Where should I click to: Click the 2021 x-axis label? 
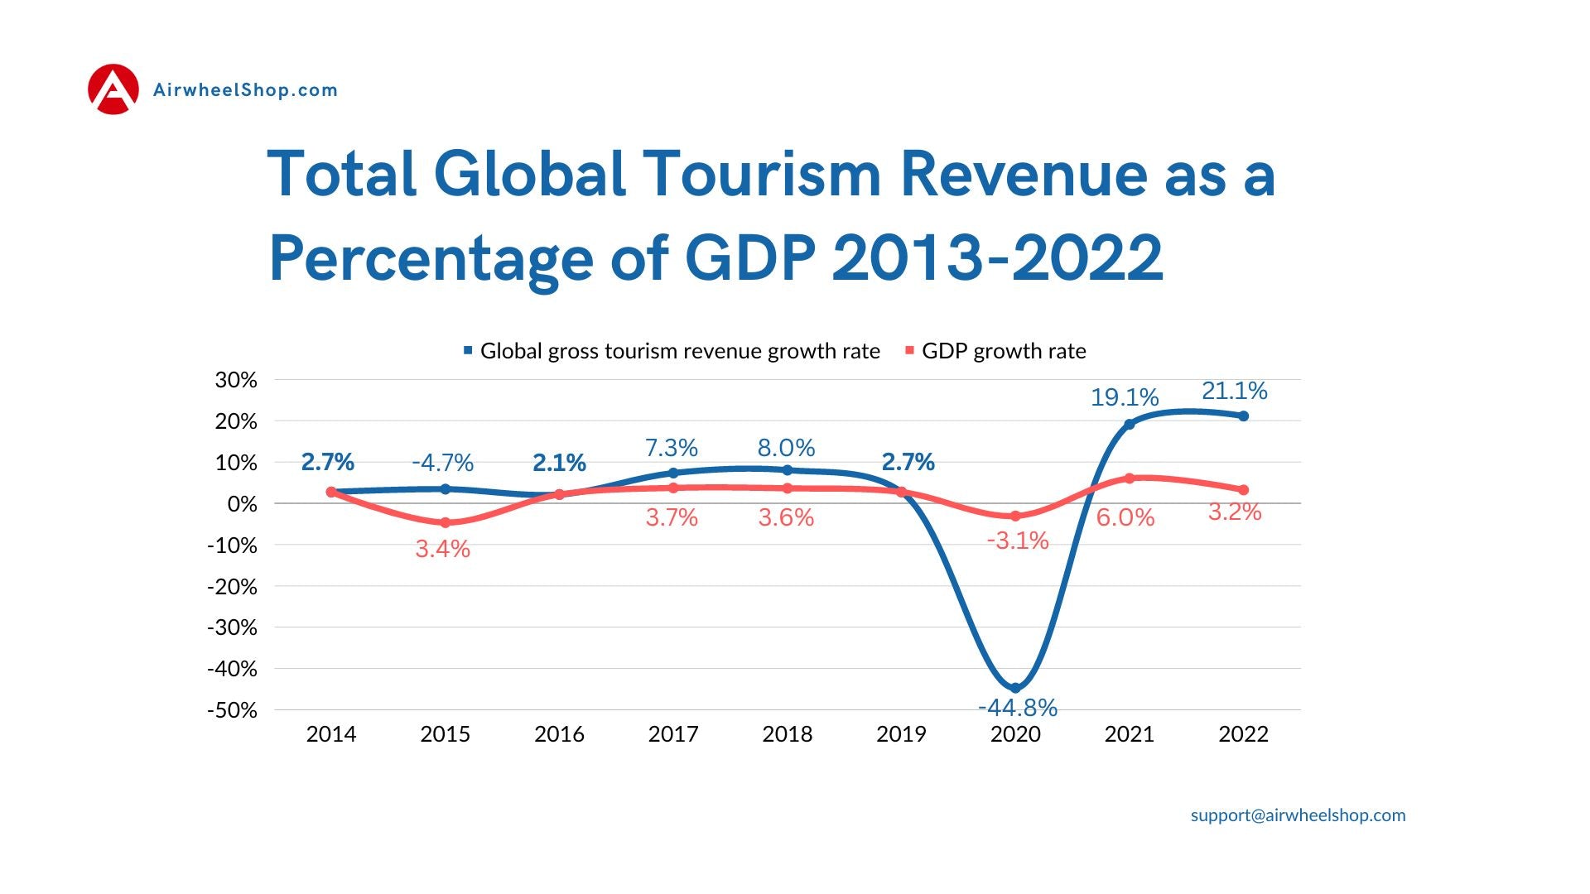pos(1129,734)
